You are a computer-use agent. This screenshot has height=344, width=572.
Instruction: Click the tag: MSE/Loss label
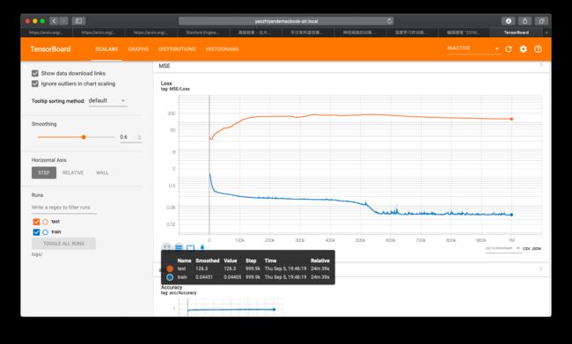(x=175, y=89)
